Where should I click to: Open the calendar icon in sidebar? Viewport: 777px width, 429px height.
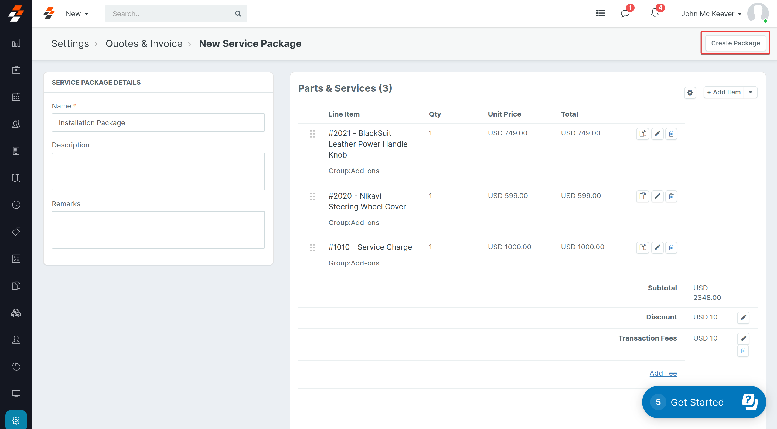[16, 97]
